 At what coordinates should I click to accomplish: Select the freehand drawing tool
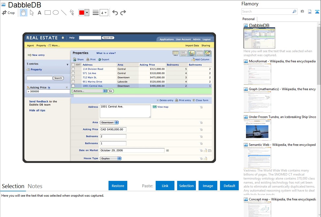(72, 13)
